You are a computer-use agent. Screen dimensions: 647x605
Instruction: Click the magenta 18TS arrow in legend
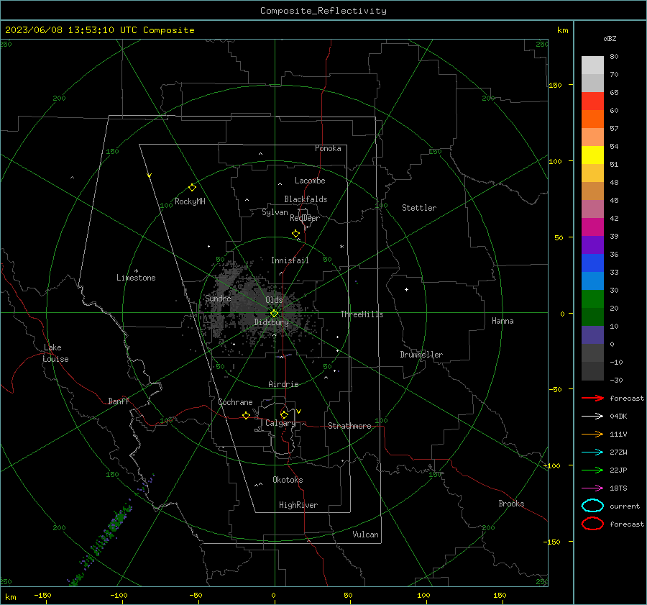point(593,488)
